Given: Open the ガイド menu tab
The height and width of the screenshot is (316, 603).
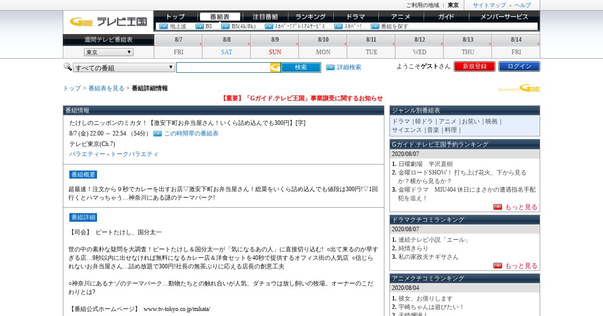Looking at the screenshot, I should [x=446, y=17].
